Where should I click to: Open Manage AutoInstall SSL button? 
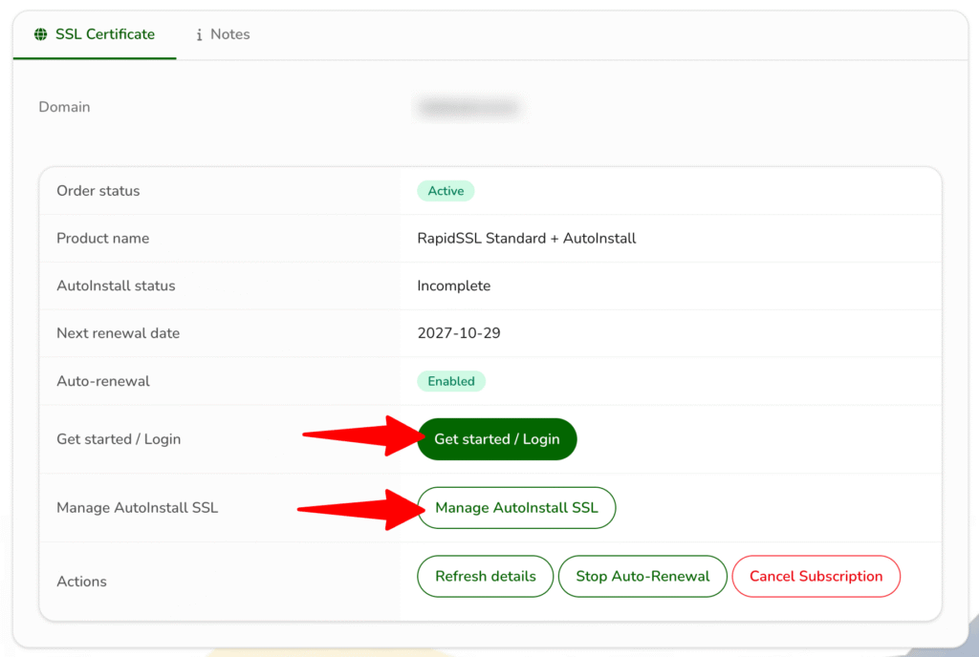(516, 507)
